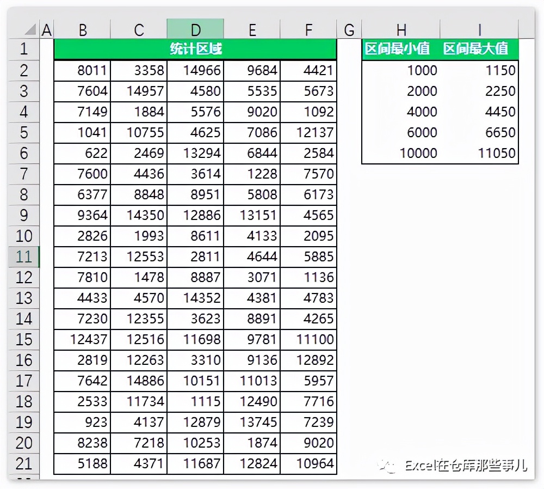Select cell containing 10964
544x489 pixels.
pyautogui.click(x=308, y=464)
